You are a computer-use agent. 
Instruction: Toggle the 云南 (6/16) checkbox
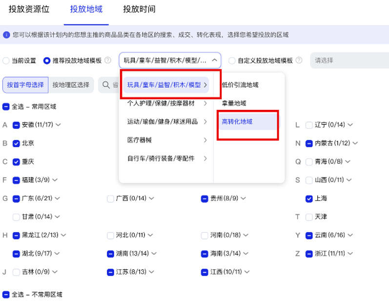click(x=309, y=235)
